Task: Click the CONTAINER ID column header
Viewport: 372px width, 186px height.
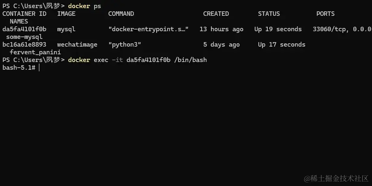Action: point(24,14)
